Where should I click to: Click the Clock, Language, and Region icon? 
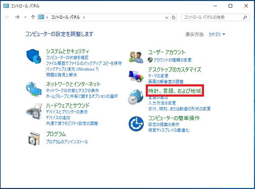(x=137, y=97)
